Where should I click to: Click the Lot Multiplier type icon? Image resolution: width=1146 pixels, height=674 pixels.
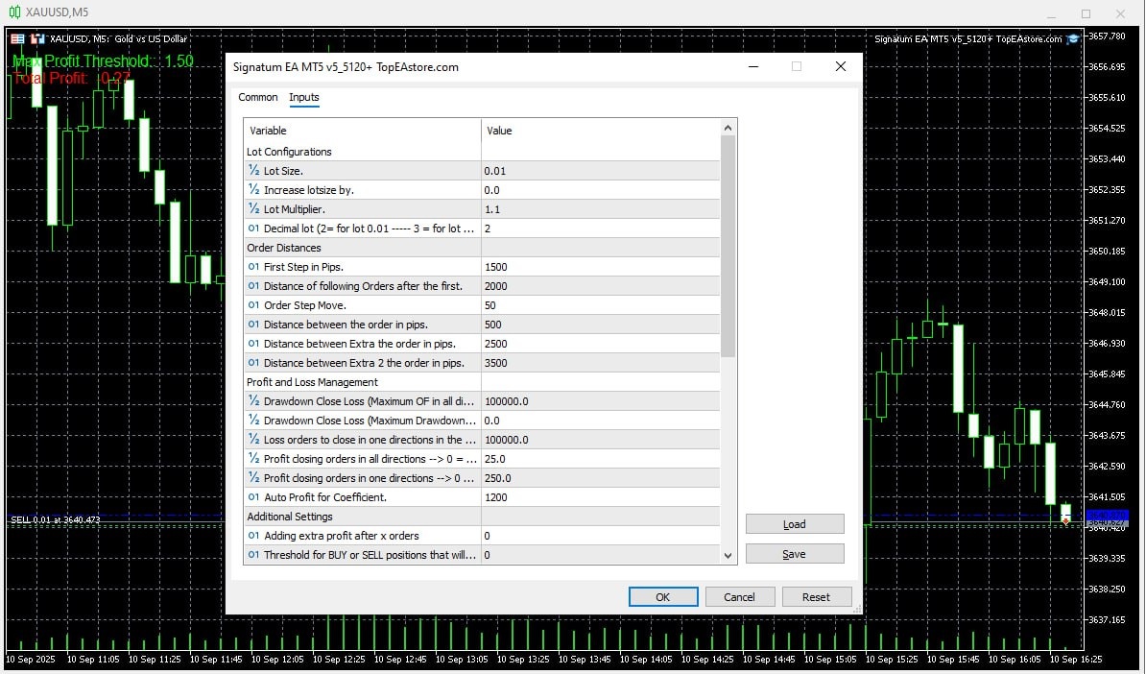(253, 208)
